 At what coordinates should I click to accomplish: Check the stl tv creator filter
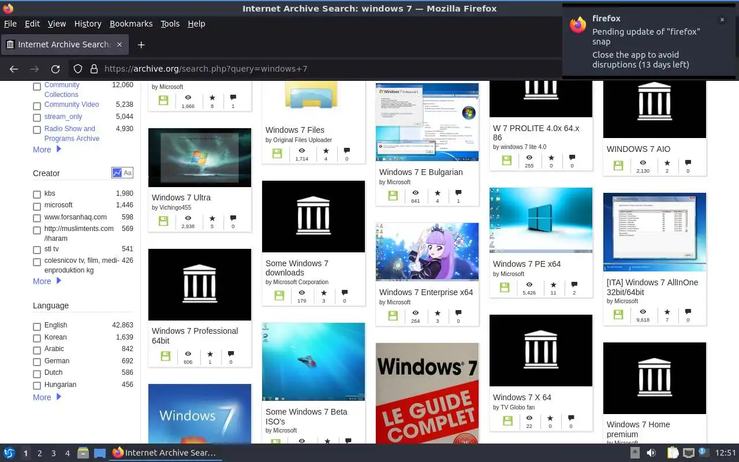click(37, 250)
